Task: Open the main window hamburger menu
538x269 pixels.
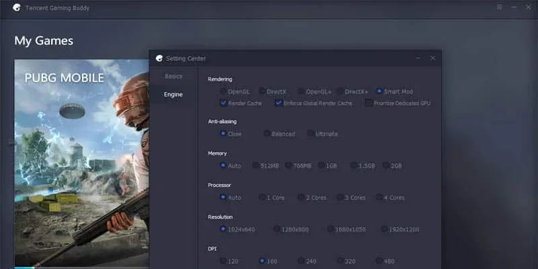Action: point(500,7)
